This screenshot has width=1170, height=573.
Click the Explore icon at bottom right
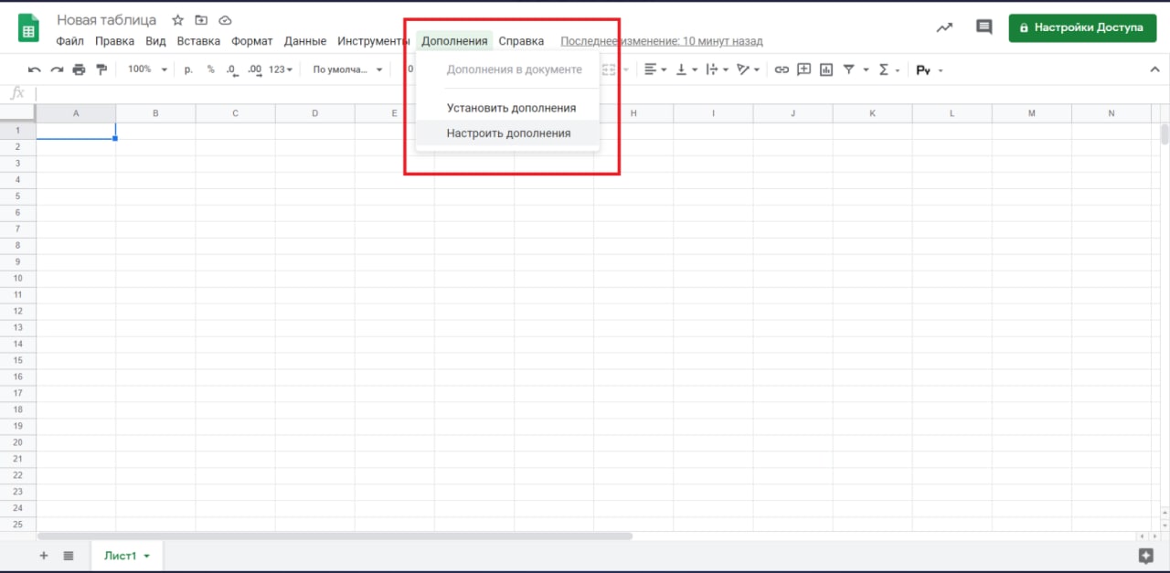[x=1145, y=555]
